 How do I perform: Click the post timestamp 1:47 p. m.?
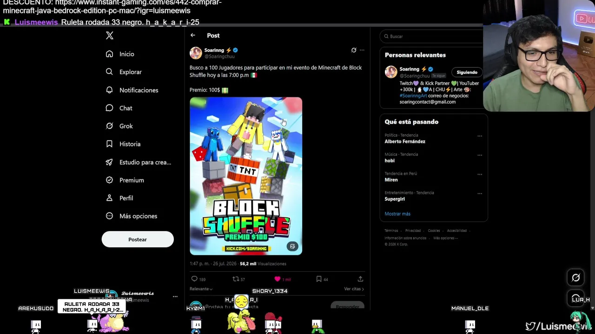point(213,263)
